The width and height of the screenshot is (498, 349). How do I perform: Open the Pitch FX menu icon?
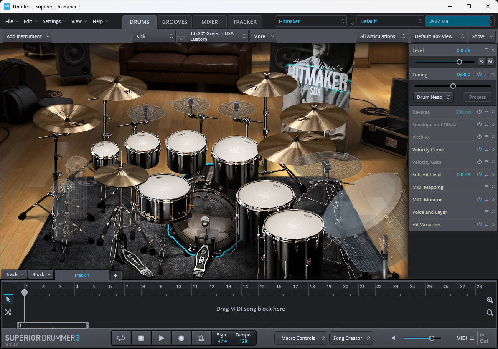point(487,137)
